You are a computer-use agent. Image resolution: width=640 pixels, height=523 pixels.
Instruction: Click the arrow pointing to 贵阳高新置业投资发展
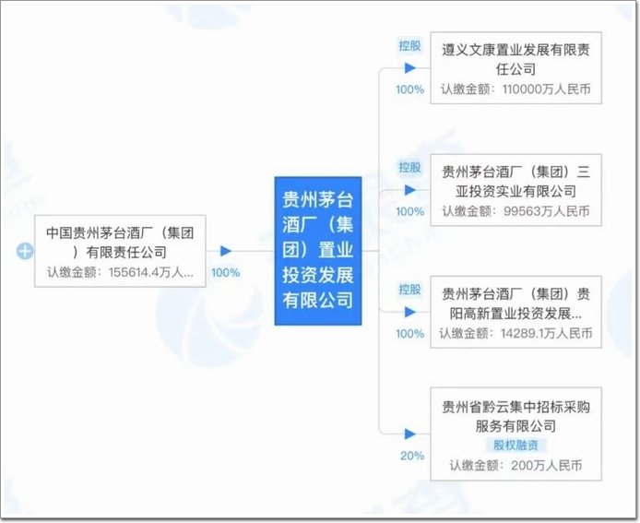coord(410,312)
